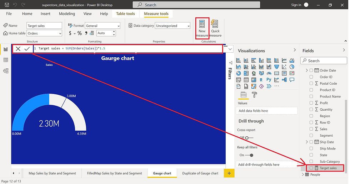Click the title bar Search box
350x184 pixels.
[x=196, y=5]
